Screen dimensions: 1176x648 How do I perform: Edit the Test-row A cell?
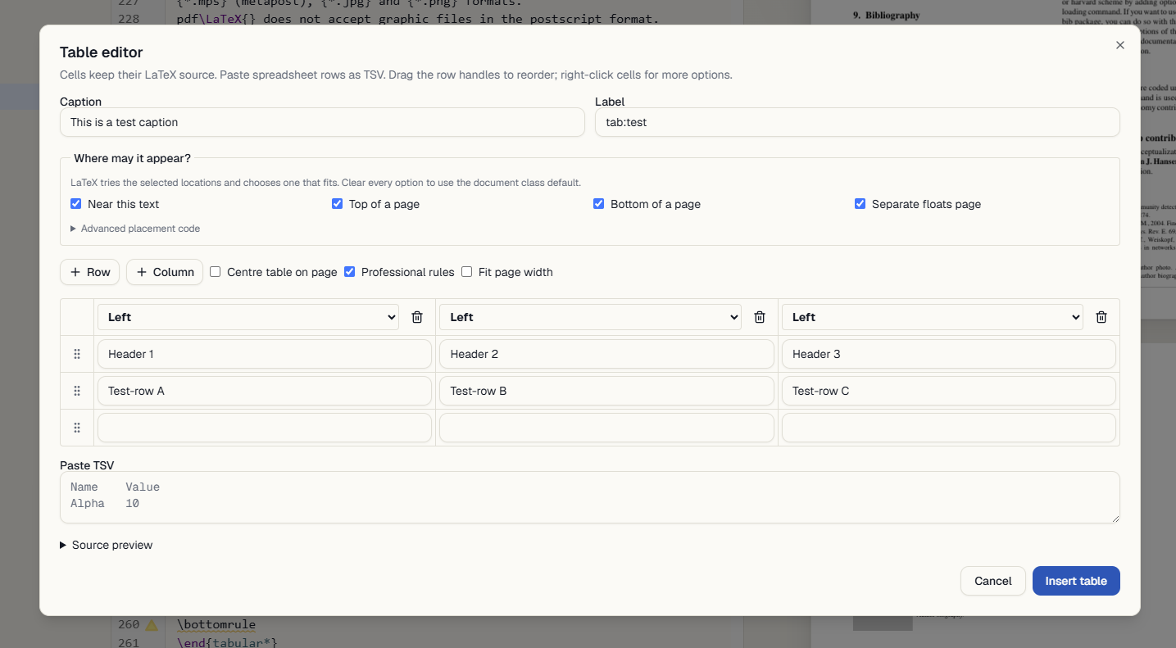coord(265,391)
